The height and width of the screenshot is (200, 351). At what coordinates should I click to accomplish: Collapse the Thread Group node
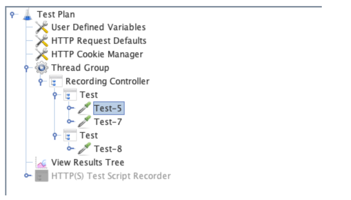click(26, 68)
